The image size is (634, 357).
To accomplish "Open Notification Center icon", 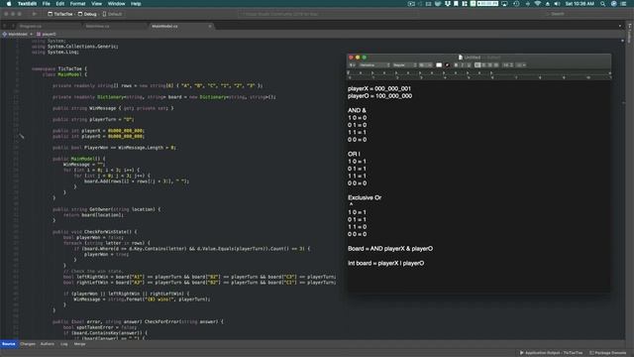I will click(623, 4).
